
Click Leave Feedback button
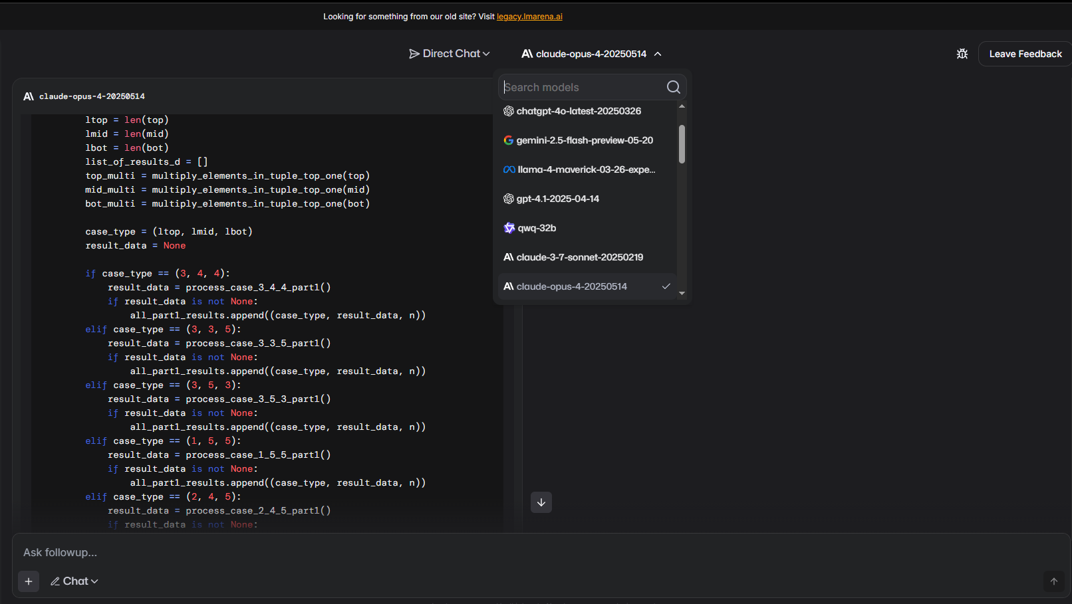[1025, 54]
